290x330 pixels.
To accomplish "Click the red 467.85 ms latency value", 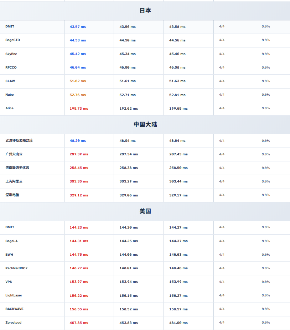I will tap(79, 323).
